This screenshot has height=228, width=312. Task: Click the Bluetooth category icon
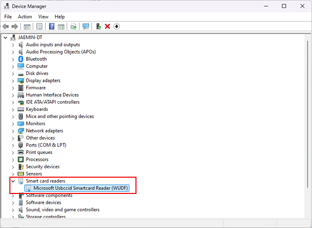[21, 59]
